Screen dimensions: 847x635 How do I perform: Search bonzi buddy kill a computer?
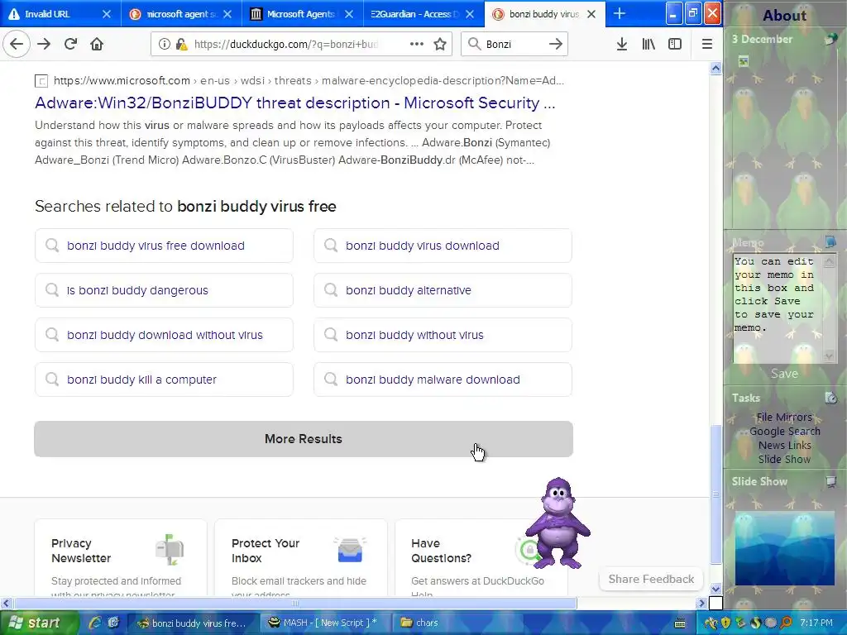[x=165, y=380]
